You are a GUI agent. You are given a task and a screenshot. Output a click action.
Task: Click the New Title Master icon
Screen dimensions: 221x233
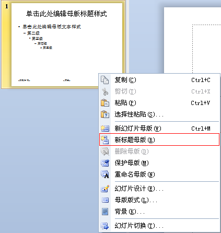105,140
